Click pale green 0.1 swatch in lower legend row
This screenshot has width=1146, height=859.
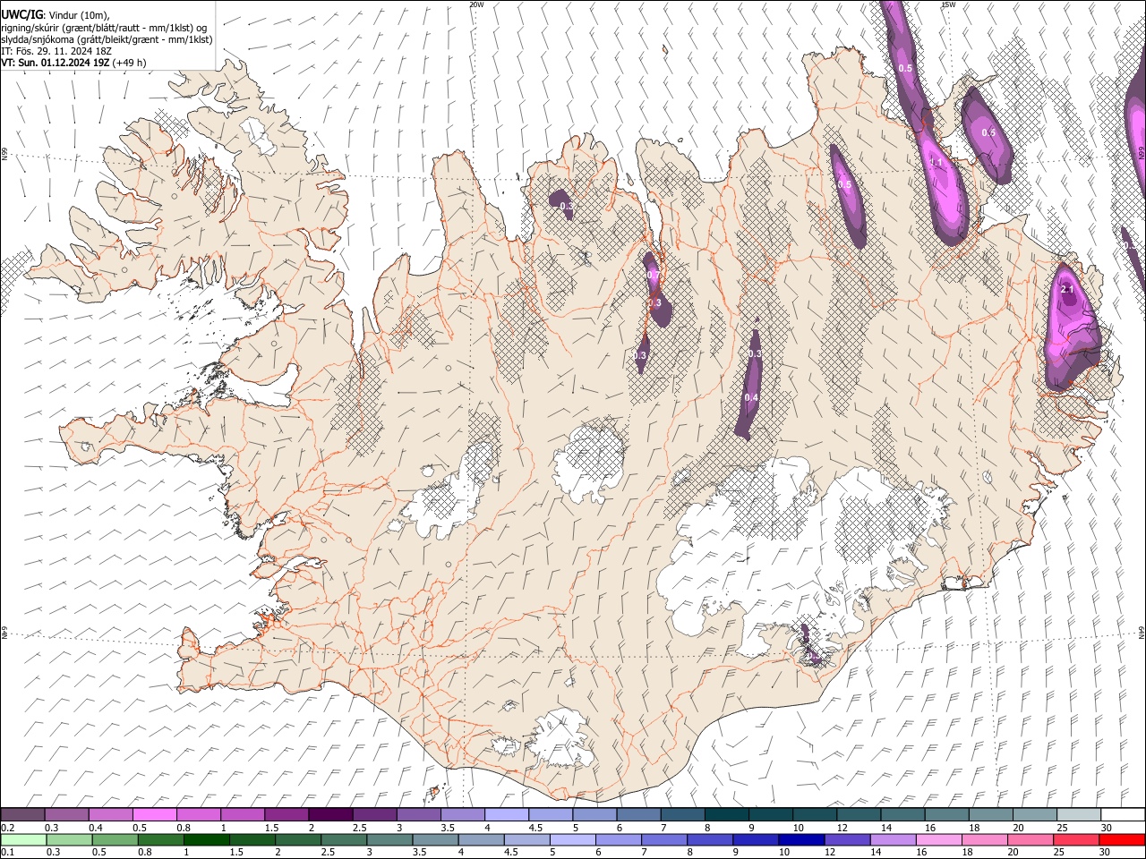click(x=24, y=840)
